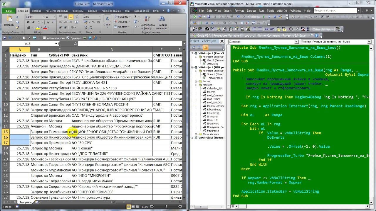
Task: Toggle the Вручную (manual) checkbox
Action: (x=68, y=38)
